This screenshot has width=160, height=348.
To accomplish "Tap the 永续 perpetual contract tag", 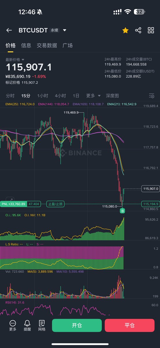I will (x=54, y=30).
